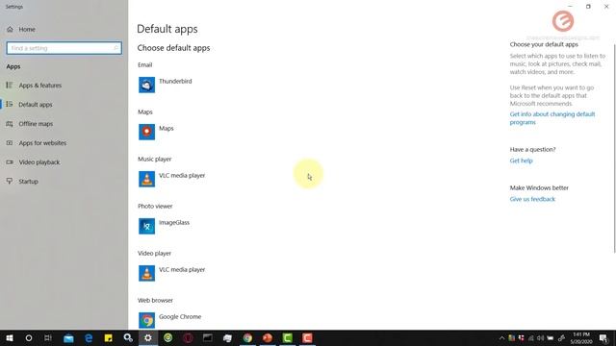Click the ImageGlass app name label
616x346 pixels.
(174, 222)
